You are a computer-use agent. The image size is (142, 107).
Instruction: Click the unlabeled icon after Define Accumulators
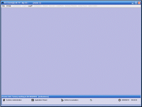[x=91, y=100]
